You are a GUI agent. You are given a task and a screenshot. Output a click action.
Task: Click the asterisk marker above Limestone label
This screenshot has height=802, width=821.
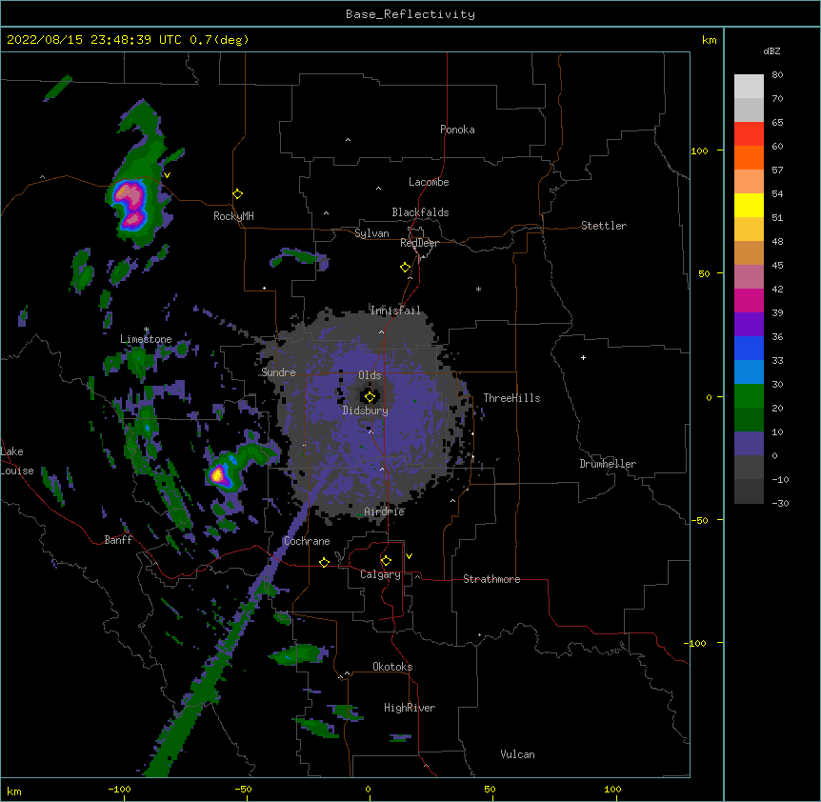click(x=147, y=330)
